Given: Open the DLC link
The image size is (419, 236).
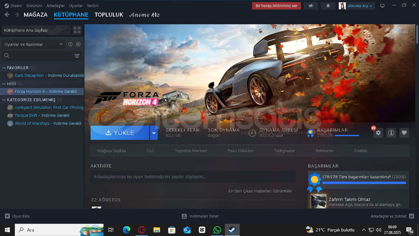Looking at the screenshot, I should point(151,151).
